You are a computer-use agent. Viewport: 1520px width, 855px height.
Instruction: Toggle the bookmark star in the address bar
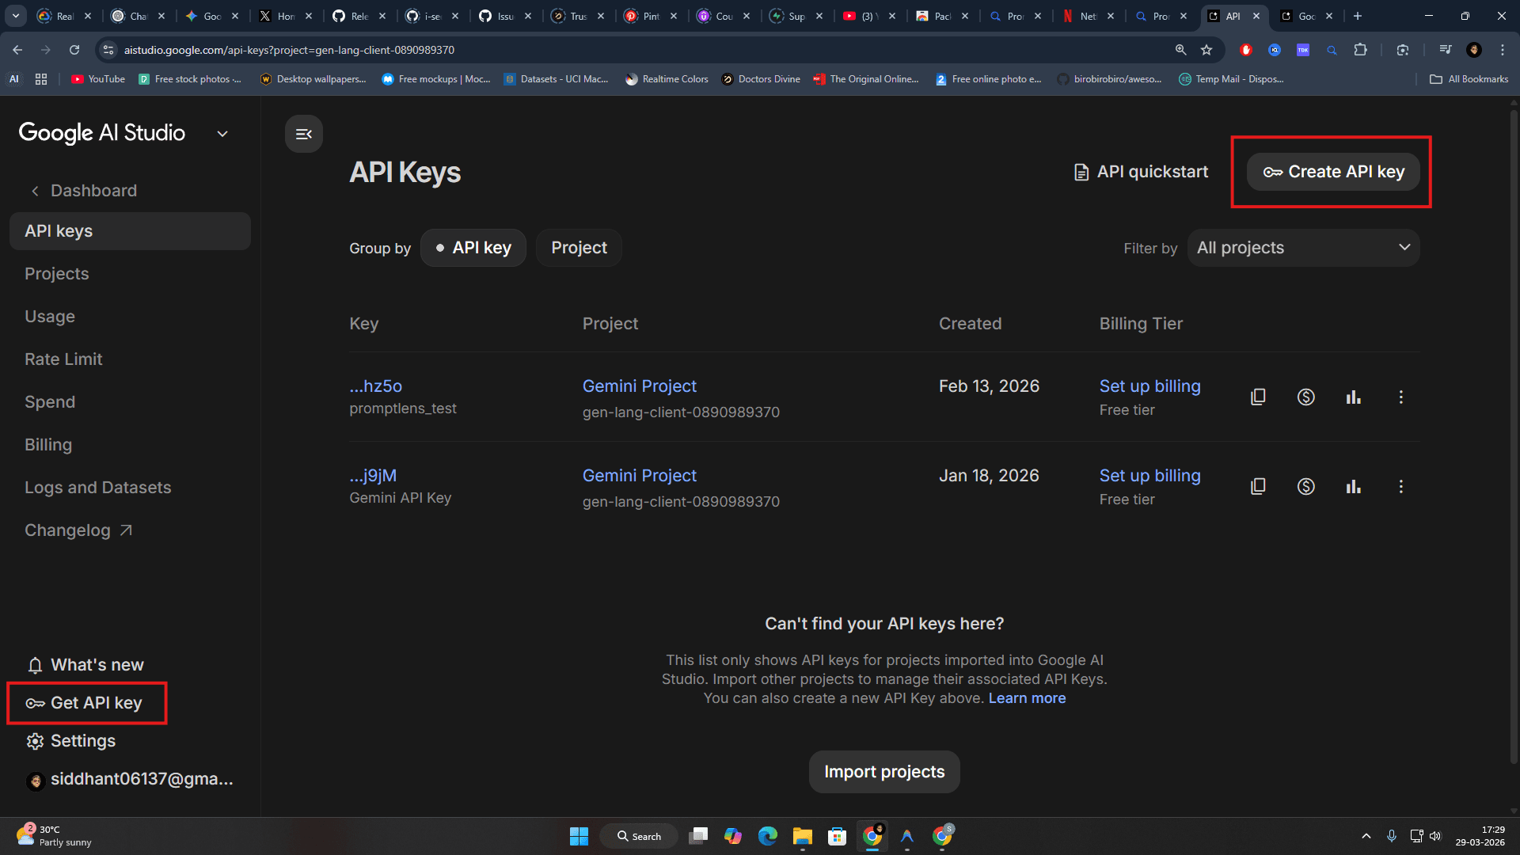[1206, 49]
